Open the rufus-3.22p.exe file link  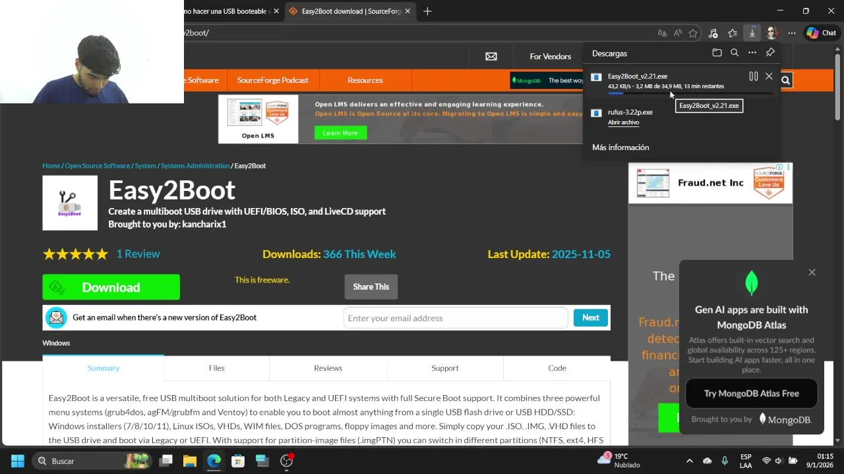pyautogui.click(x=623, y=122)
